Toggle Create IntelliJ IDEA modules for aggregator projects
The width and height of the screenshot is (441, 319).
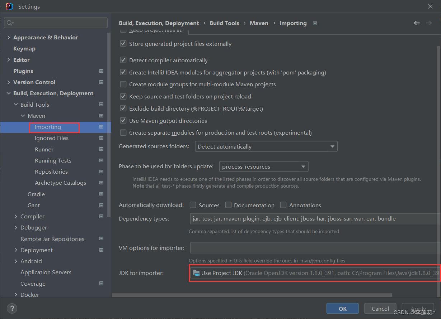[123, 72]
